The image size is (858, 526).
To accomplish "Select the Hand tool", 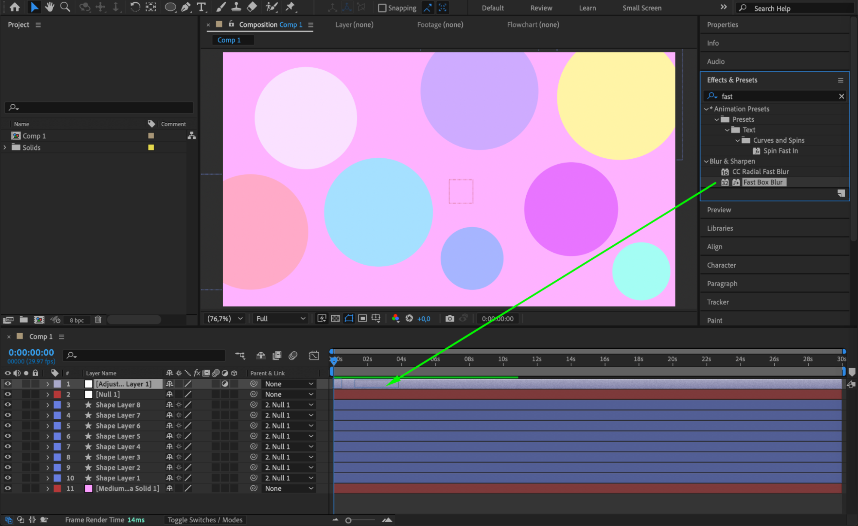I will pos(50,7).
